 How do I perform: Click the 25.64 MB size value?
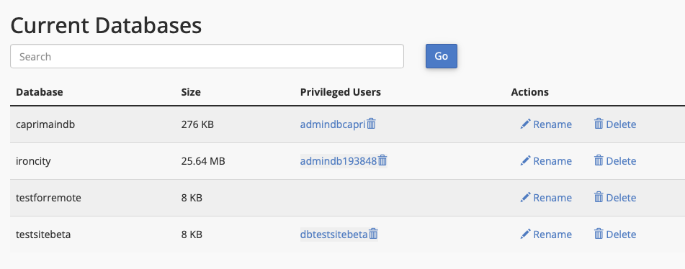(203, 161)
